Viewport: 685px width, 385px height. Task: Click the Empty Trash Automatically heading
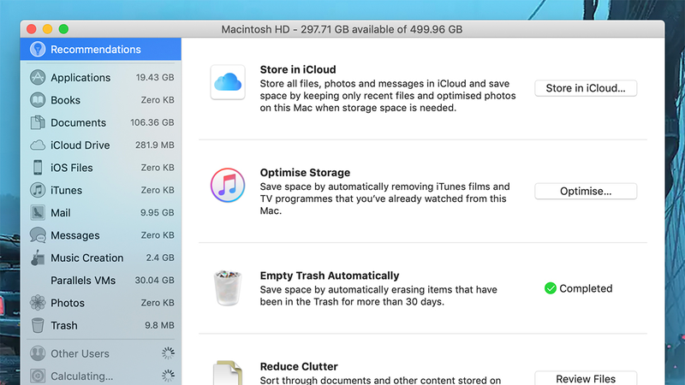tap(330, 275)
